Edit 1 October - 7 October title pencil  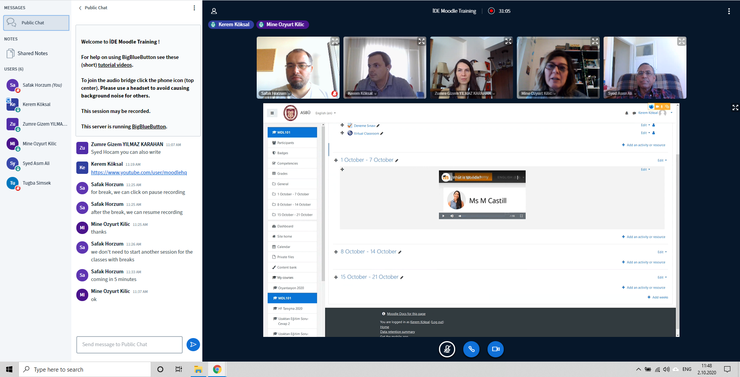pyautogui.click(x=397, y=160)
